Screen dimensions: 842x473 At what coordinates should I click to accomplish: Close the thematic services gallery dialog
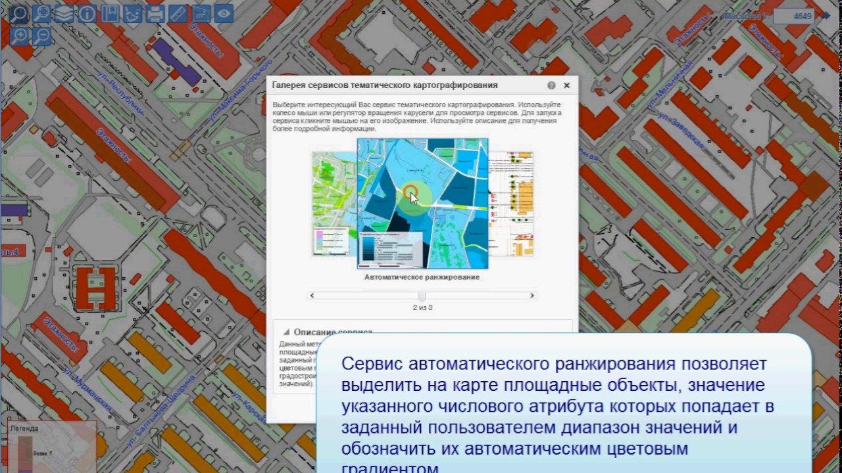[566, 85]
